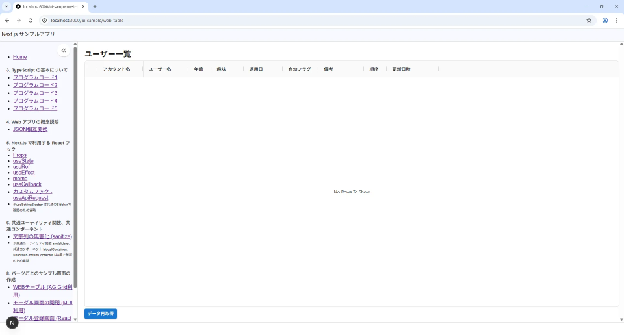
Task: Click the 3. TypeScript の基本について section heading
Action: coord(37,70)
